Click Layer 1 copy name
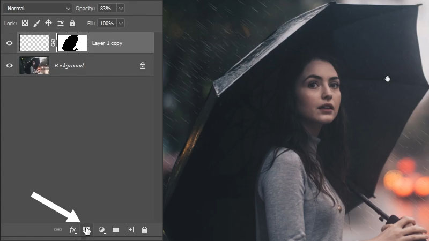Screen dimensions: 429x241 (x=107, y=43)
